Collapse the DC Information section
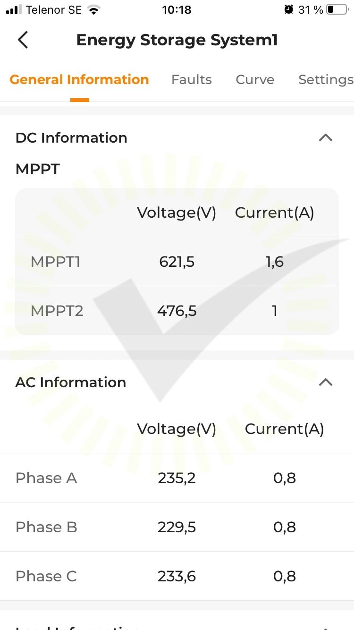Viewport: 354px width, 630px height. click(x=326, y=138)
